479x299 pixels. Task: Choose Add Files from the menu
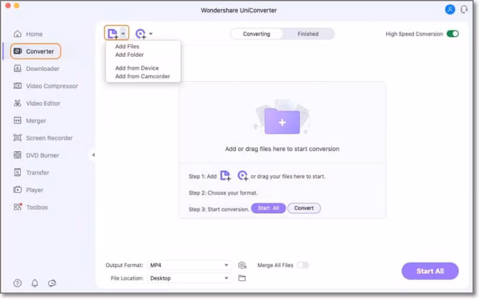[127, 46]
